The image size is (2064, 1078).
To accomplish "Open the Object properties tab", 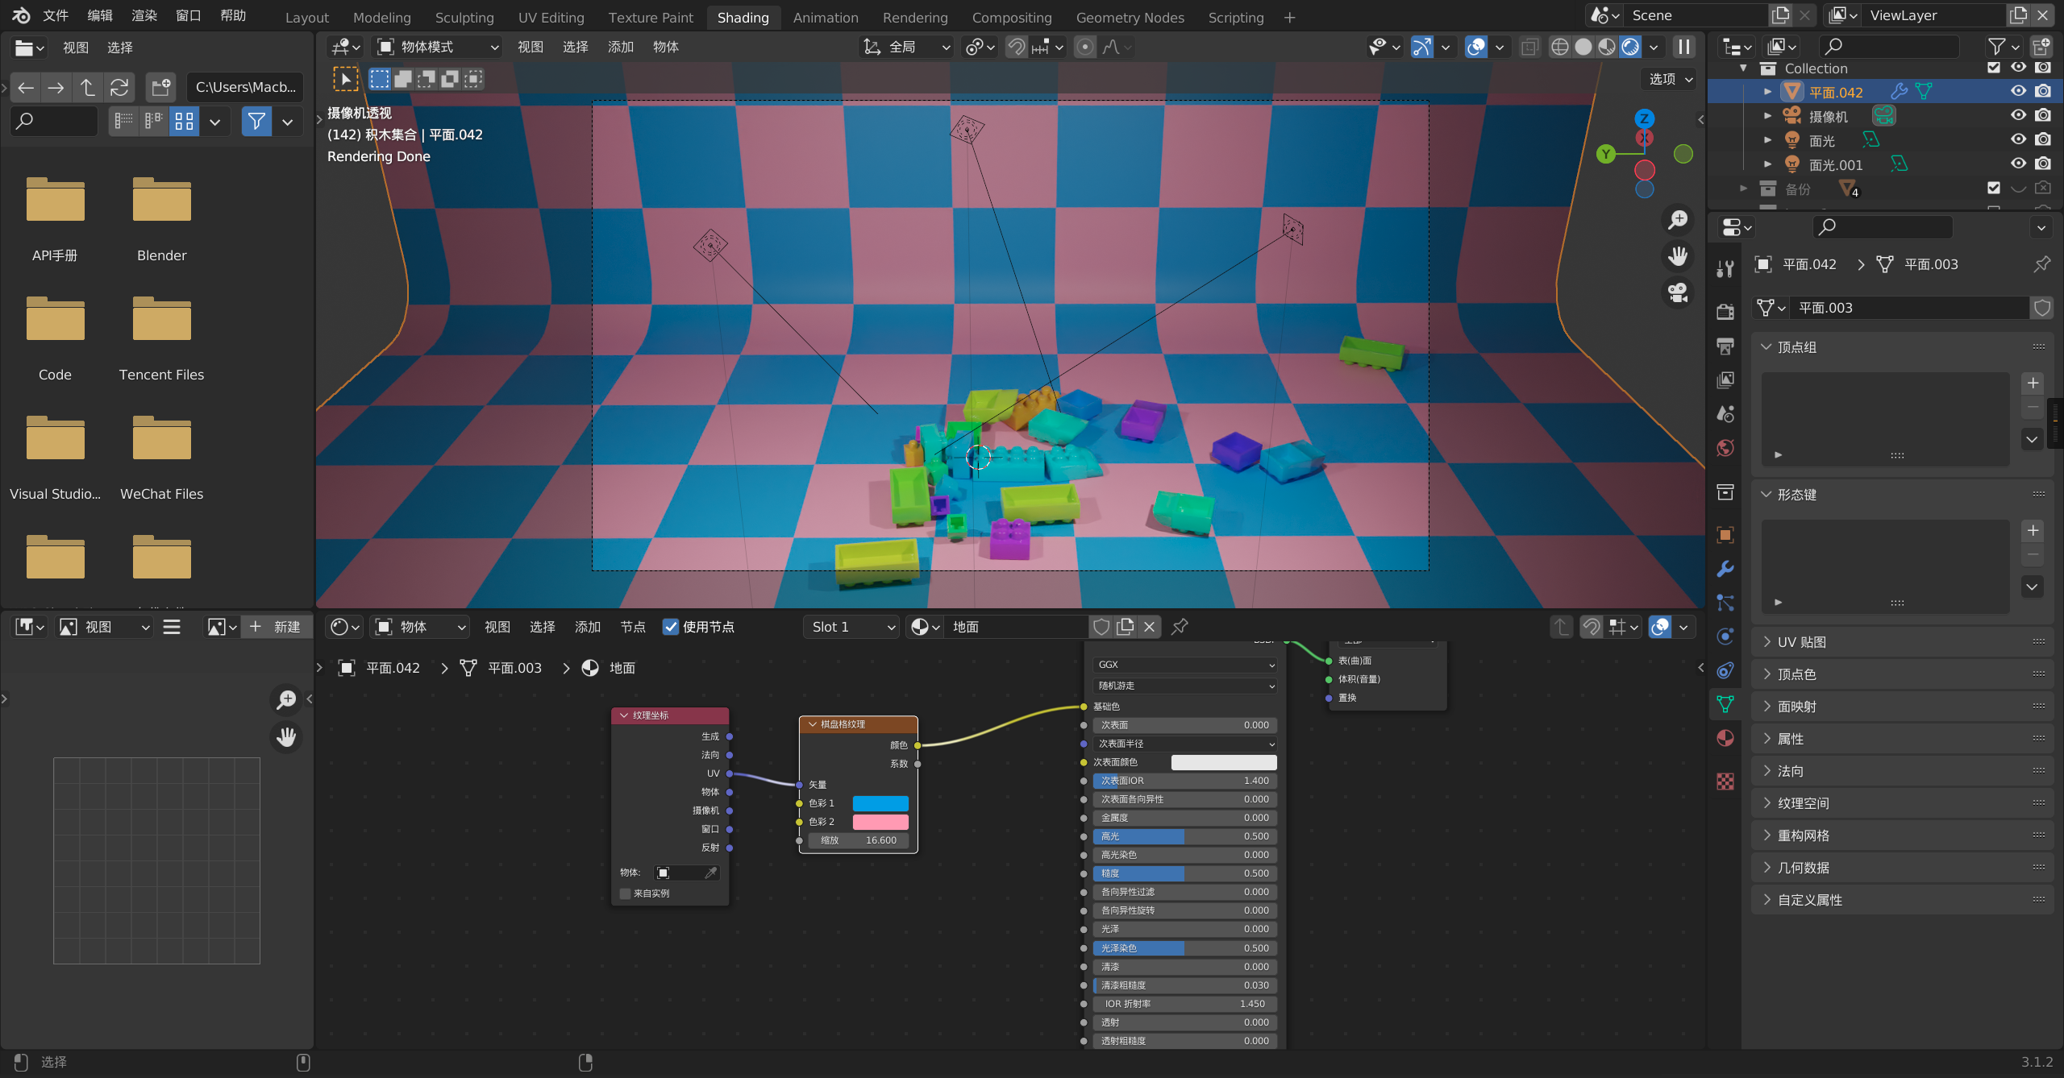I will 1725,535.
